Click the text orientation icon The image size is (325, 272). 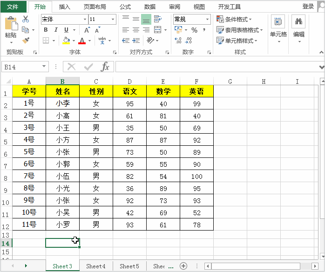tap(150, 40)
